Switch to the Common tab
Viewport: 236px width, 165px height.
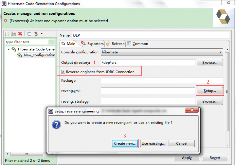[137, 44]
